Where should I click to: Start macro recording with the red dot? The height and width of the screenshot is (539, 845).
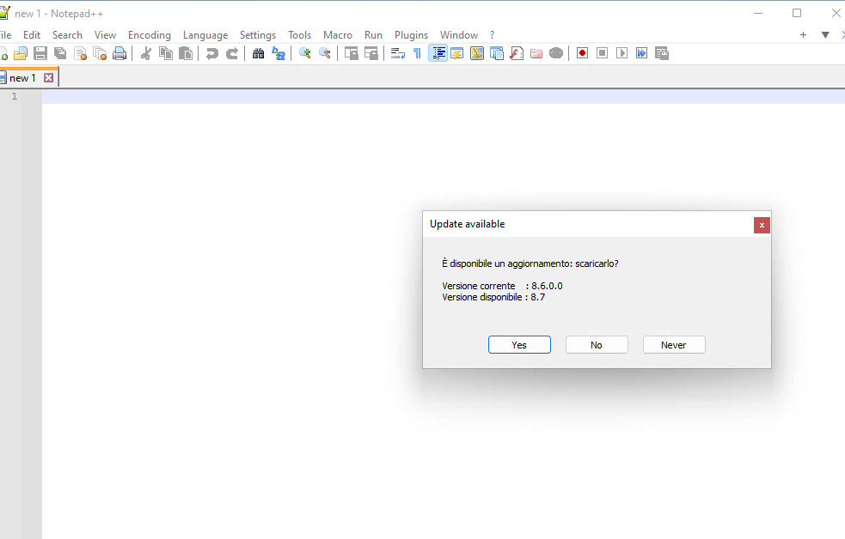582,53
